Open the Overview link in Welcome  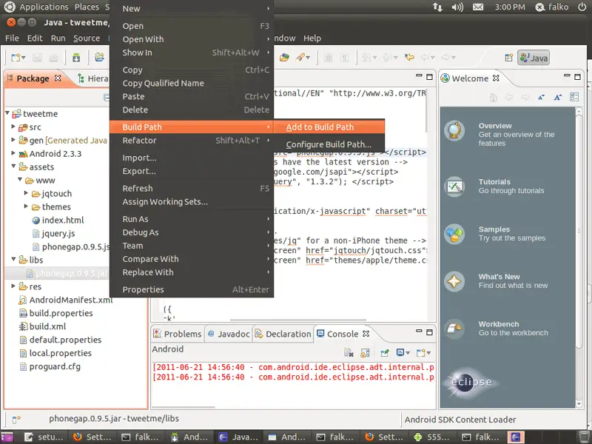point(495,126)
